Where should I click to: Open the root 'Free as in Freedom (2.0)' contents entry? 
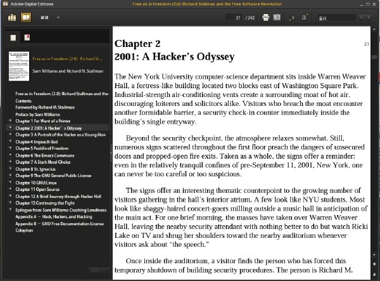coord(62,94)
